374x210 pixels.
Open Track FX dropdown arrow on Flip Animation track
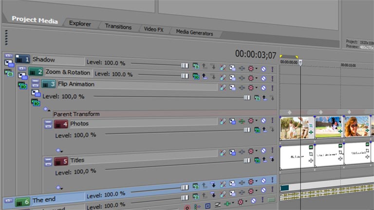coord(257,87)
